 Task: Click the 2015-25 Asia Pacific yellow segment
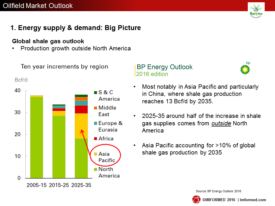point(59,113)
